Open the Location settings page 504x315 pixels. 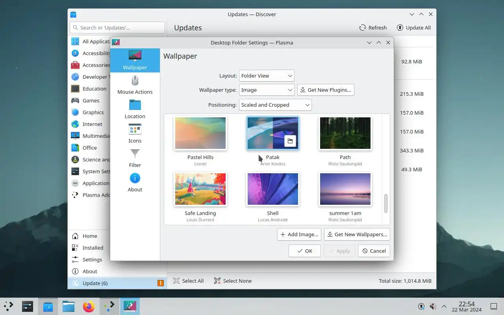click(x=135, y=109)
